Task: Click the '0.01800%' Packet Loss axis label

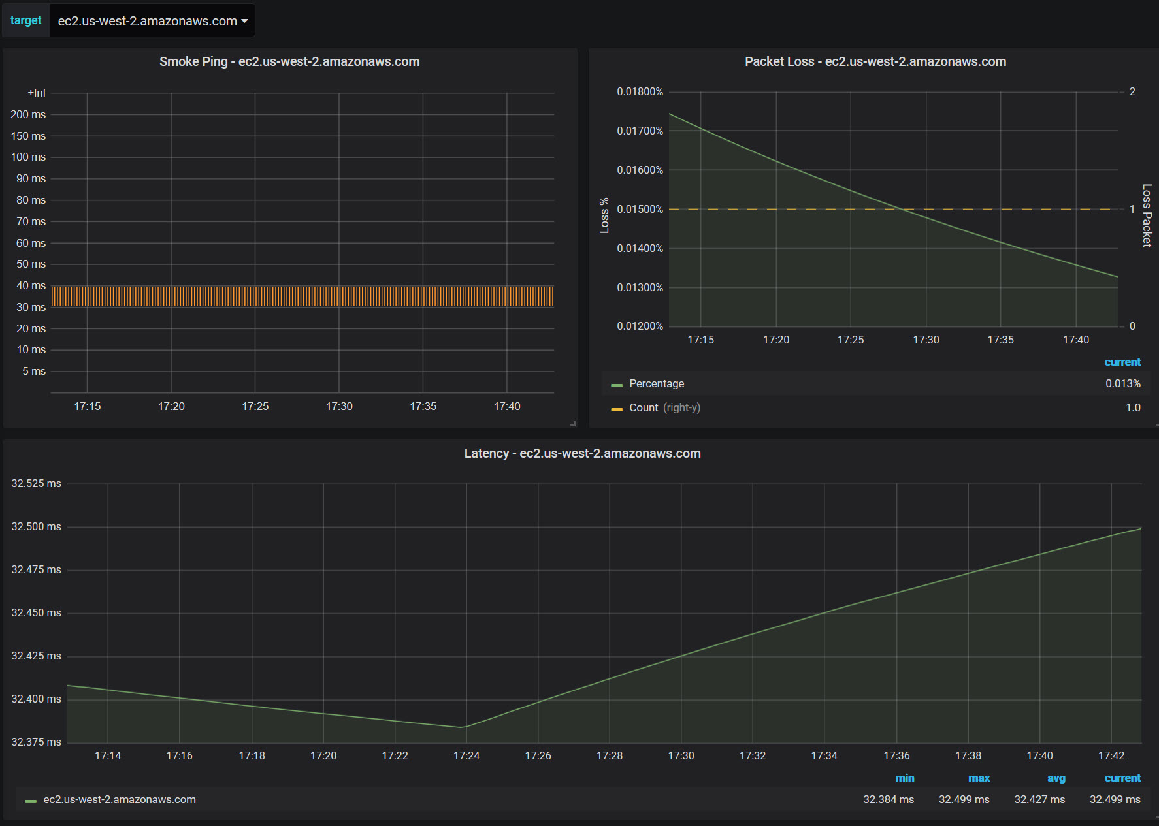Action: tap(640, 91)
